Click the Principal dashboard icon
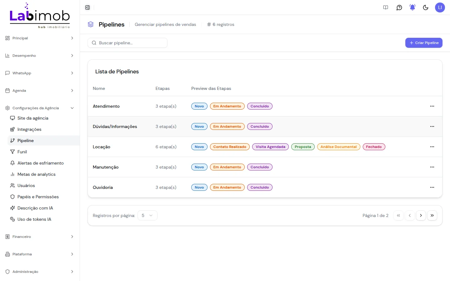 [7, 38]
